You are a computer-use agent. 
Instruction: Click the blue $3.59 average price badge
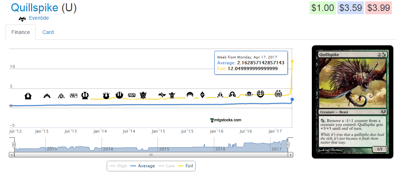click(351, 8)
